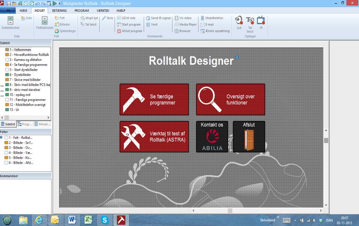Run the program with the green Play icon
Image resolution: width=359 pixels, height=226 pixels.
click(x=55, y=4)
